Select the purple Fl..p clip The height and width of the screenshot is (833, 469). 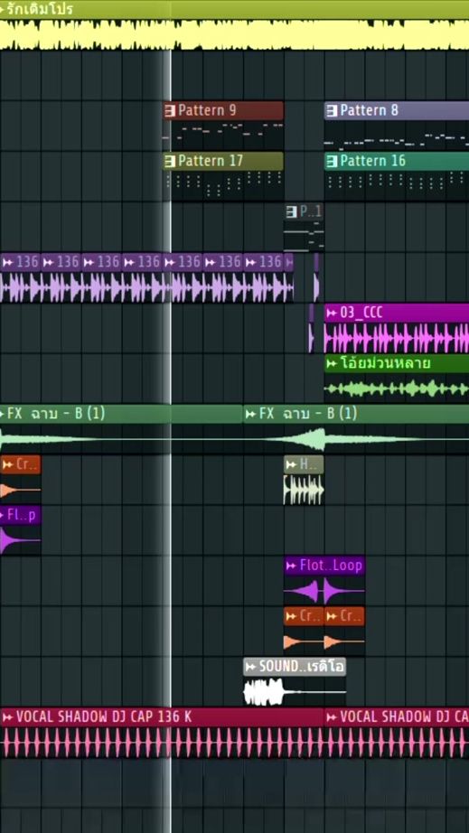point(20,530)
